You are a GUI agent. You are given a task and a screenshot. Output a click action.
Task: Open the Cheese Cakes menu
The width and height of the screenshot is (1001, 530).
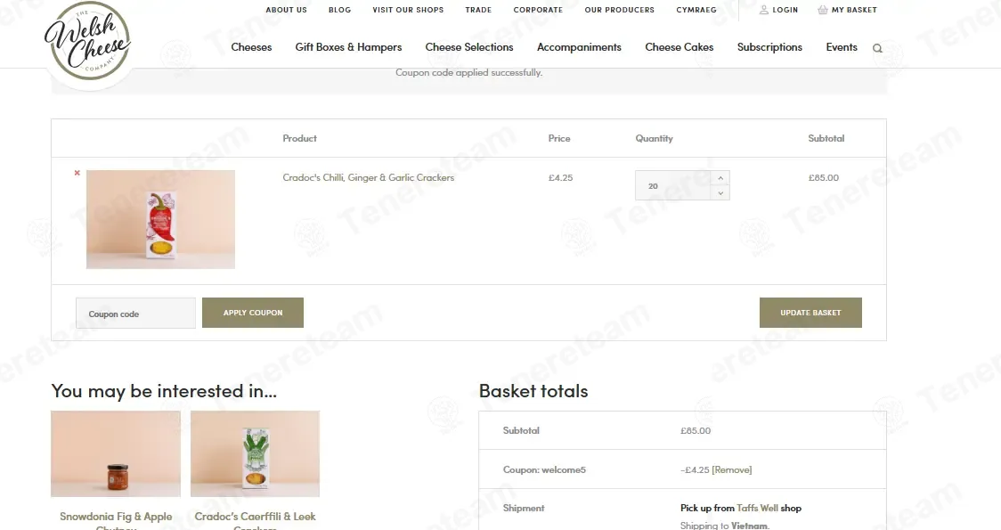click(680, 47)
